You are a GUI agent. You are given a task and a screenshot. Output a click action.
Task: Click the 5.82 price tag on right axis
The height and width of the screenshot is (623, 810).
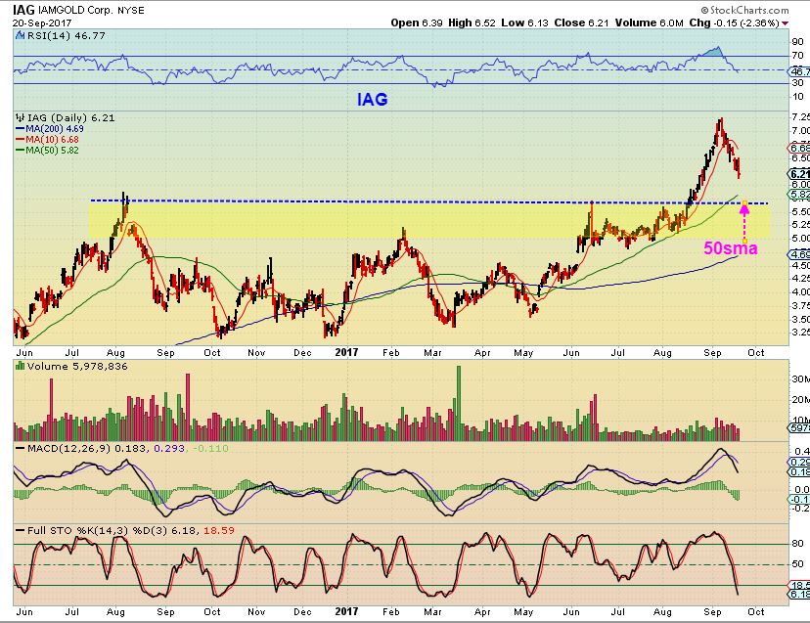tap(799, 195)
